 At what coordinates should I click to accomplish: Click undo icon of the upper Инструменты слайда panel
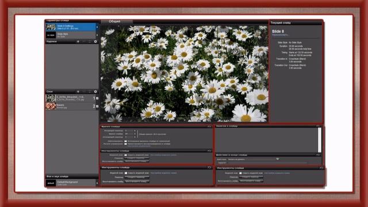[209, 151]
